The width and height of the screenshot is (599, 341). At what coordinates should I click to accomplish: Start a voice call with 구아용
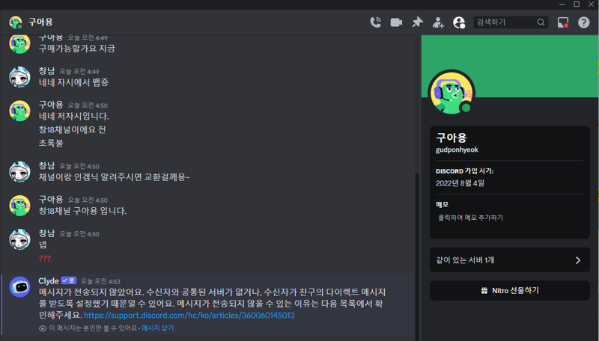[x=376, y=22]
